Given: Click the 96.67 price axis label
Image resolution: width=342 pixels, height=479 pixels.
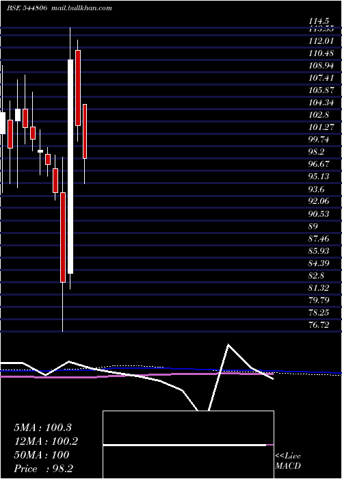Looking at the screenshot, I should 319,164.
